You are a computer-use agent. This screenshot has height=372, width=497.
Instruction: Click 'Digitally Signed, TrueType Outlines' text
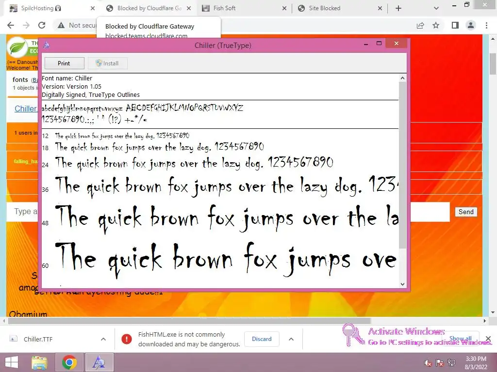click(91, 94)
